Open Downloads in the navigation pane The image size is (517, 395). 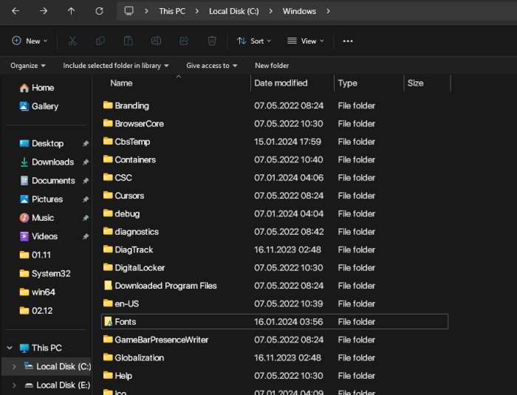52,162
